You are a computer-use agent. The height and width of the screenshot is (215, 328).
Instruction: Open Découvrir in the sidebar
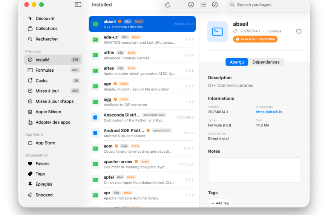[x=53, y=18]
